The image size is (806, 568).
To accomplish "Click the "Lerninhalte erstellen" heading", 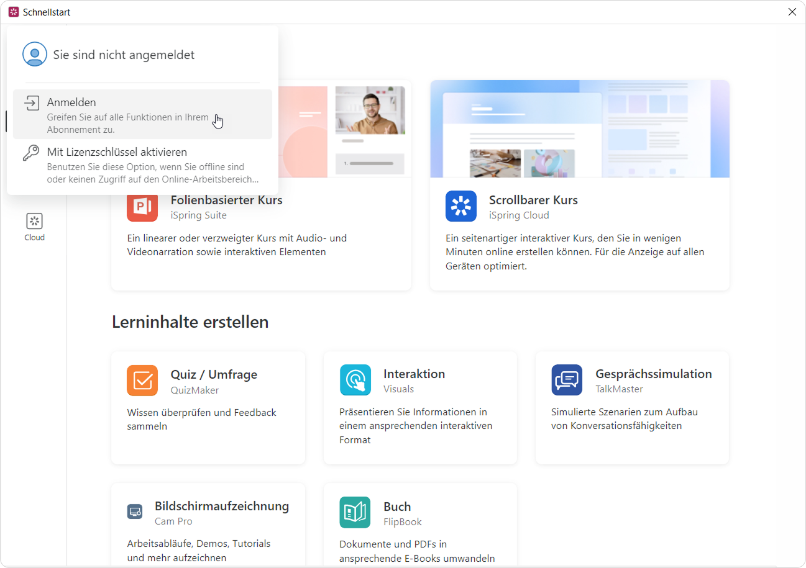I will coord(190,322).
